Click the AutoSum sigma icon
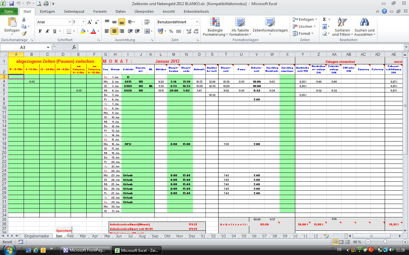This screenshot has width=409, height=255. (324, 19)
